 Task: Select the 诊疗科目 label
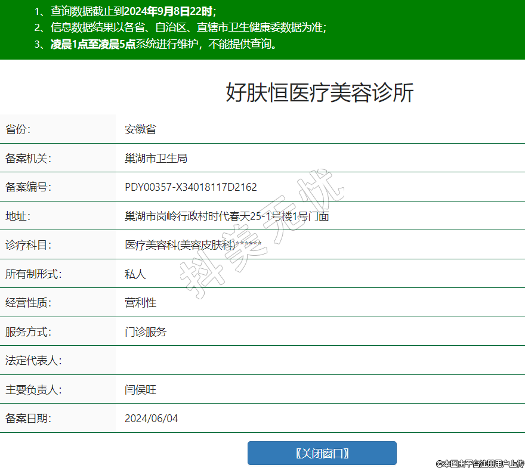coord(29,245)
